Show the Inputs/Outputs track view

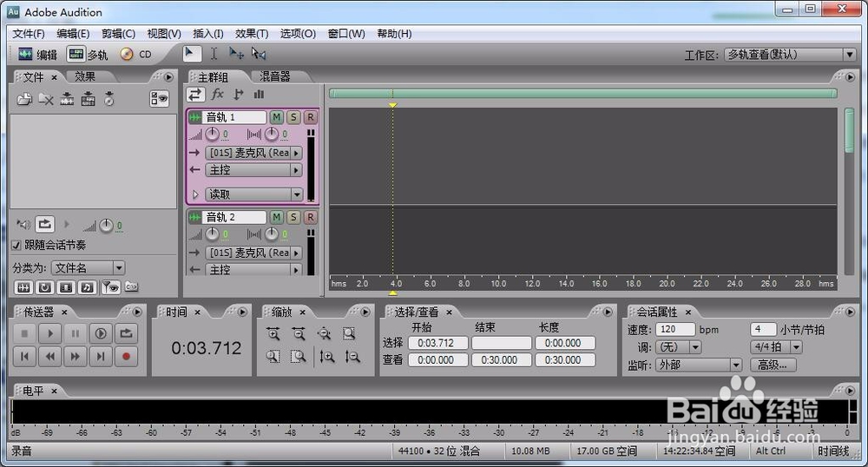(x=195, y=95)
